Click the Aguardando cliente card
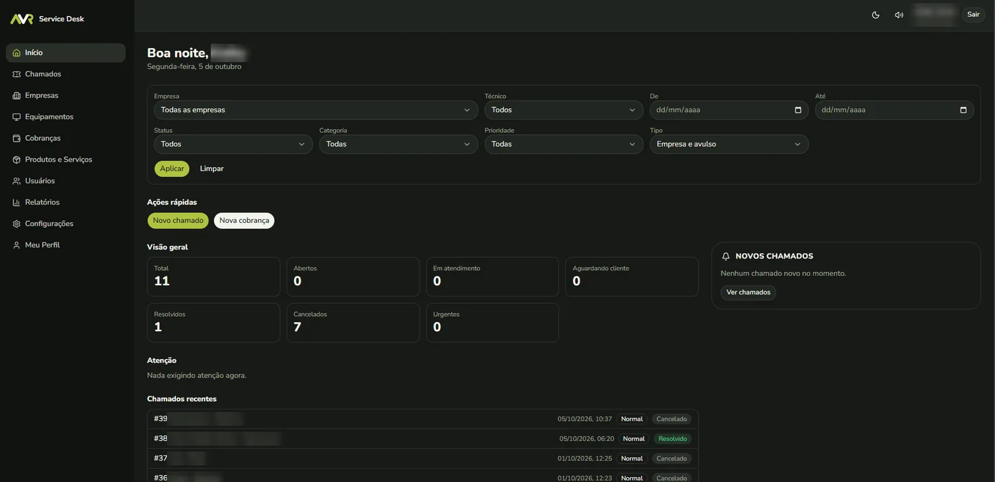Image resolution: width=995 pixels, height=482 pixels. point(632,277)
